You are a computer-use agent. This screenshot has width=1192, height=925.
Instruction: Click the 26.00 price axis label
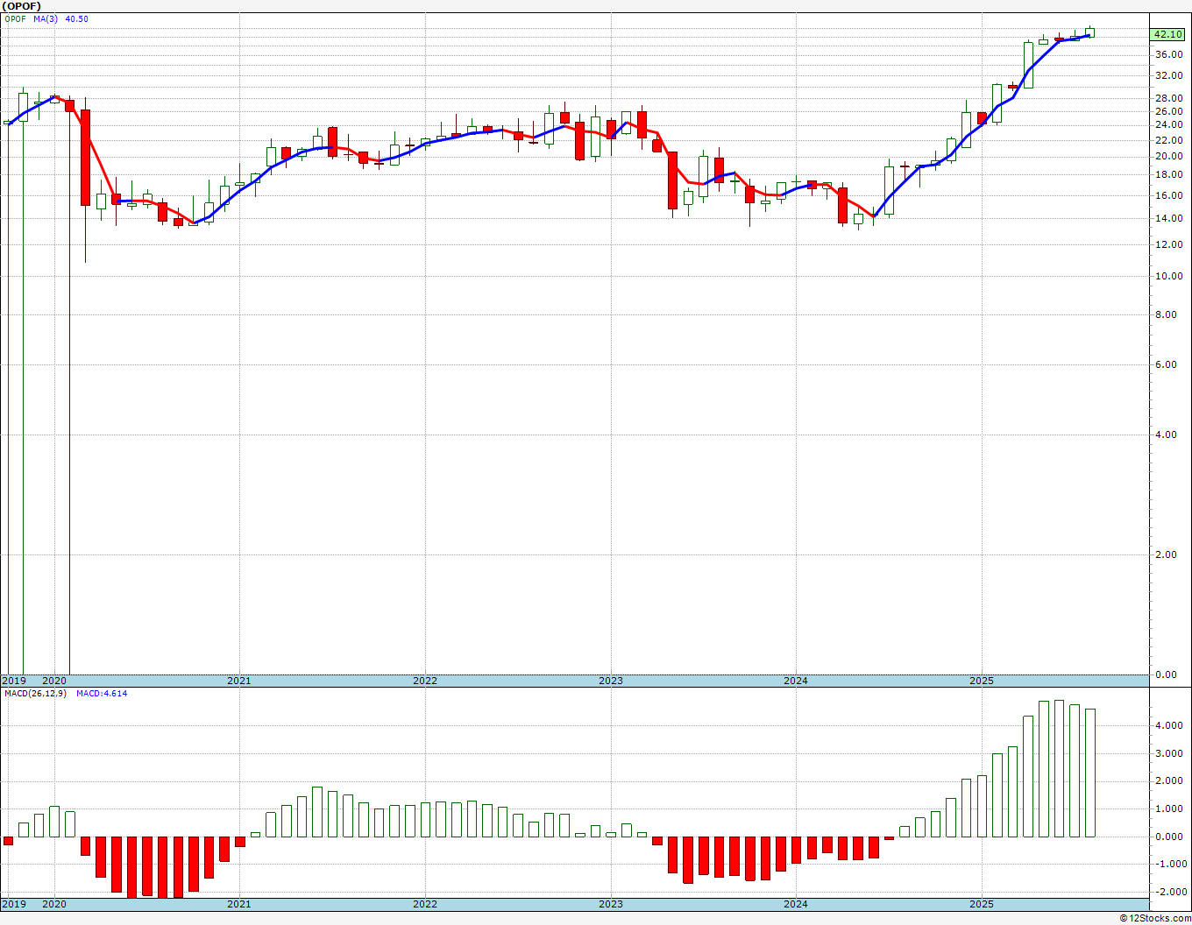pos(1168,111)
